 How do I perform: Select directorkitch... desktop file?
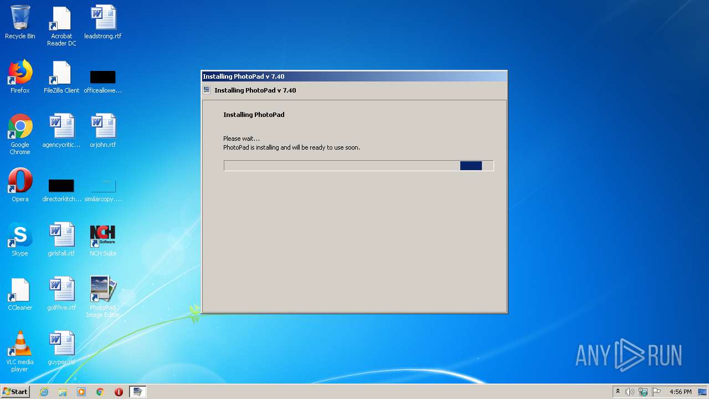pyautogui.click(x=61, y=190)
